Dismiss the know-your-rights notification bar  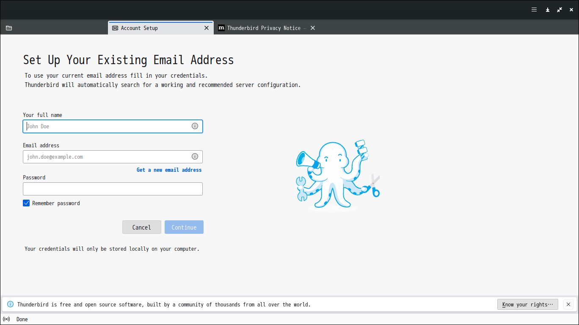[x=568, y=304]
